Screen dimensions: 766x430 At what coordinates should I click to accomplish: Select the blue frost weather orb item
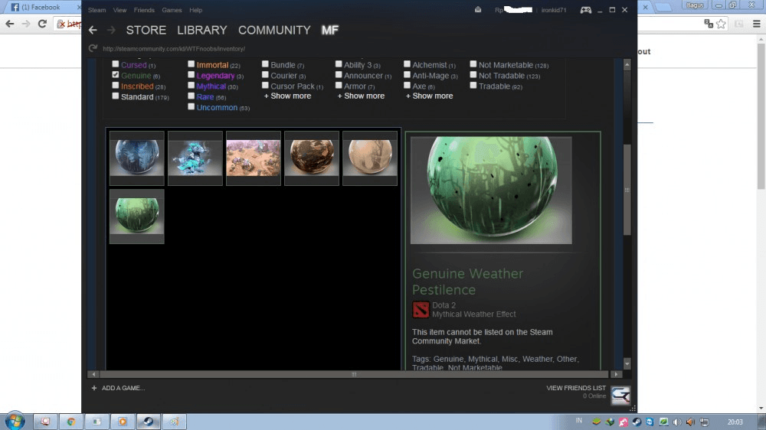pos(137,158)
